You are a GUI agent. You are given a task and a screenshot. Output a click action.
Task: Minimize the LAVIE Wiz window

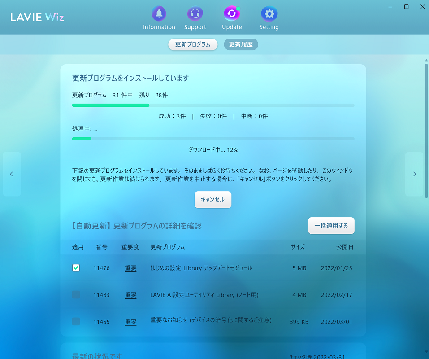[x=390, y=7]
